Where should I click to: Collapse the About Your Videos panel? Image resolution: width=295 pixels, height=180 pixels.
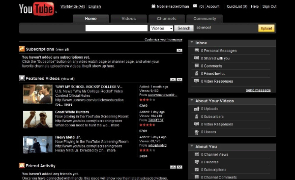click(x=192, y=100)
